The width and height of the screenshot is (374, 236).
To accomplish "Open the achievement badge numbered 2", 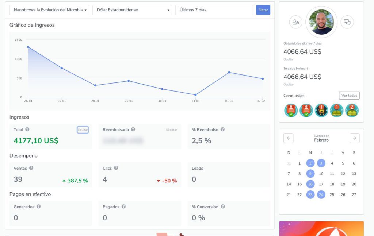I will [x=352, y=111].
